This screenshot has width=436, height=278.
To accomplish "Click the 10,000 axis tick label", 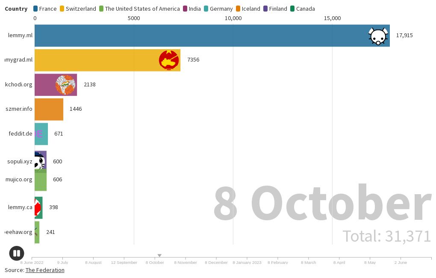I will coord(233,18).
